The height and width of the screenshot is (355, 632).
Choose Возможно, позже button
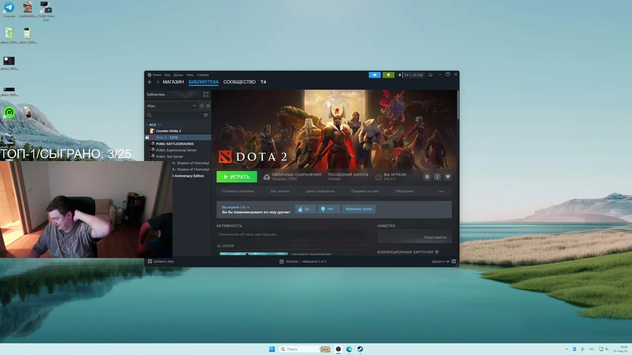click(x=359, y=209)
